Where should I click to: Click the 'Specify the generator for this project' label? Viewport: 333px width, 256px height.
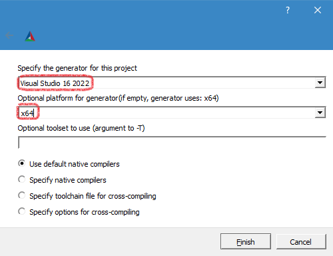77,68
